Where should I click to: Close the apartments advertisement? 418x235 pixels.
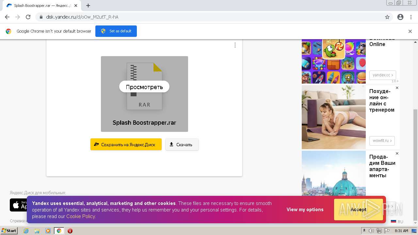pos(397,153)
